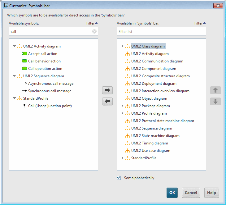The height and width of the screenshot is (205, 226).
Task: Clear the 'call' filter text with the X icon
Action: click(x=94, y=31)
